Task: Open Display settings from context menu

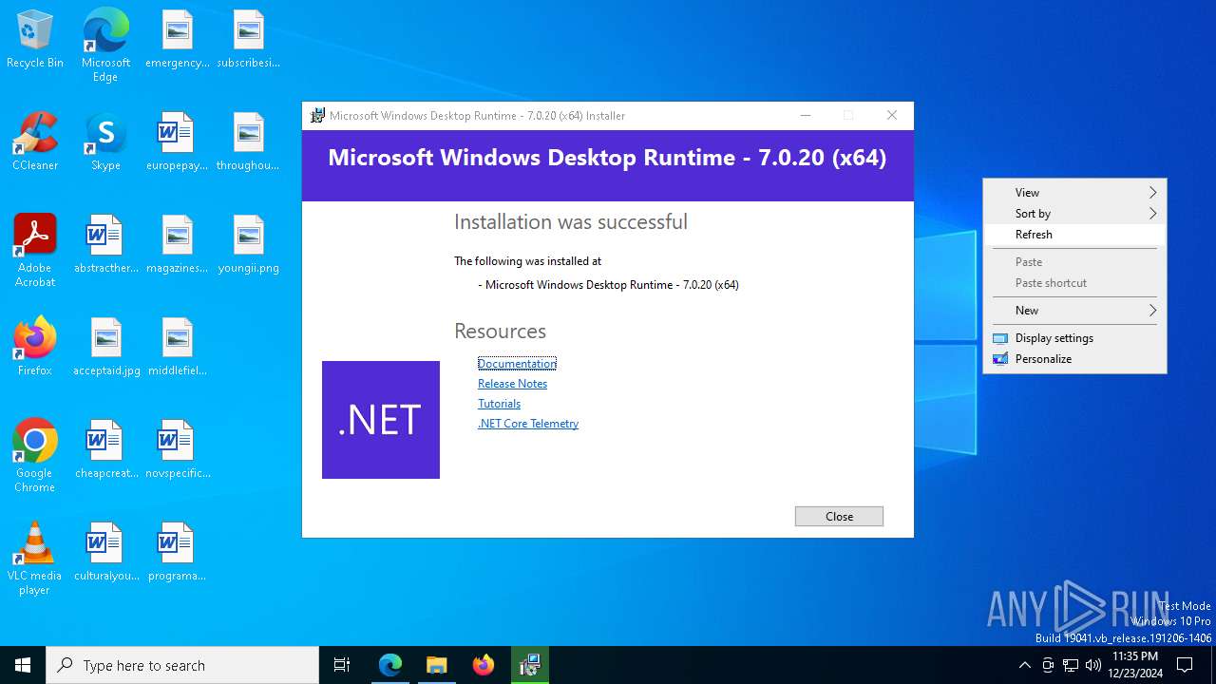Action: 1074,337
